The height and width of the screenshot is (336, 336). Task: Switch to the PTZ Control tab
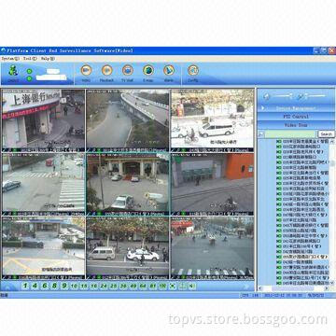(296, 117)
